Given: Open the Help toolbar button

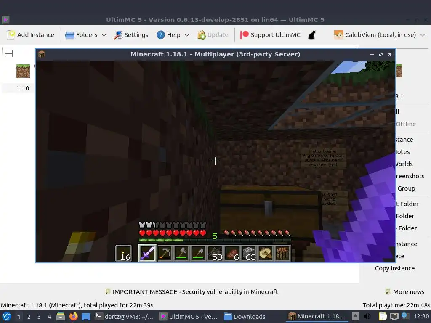Looking at the screenshot, I should pos(168,35).
